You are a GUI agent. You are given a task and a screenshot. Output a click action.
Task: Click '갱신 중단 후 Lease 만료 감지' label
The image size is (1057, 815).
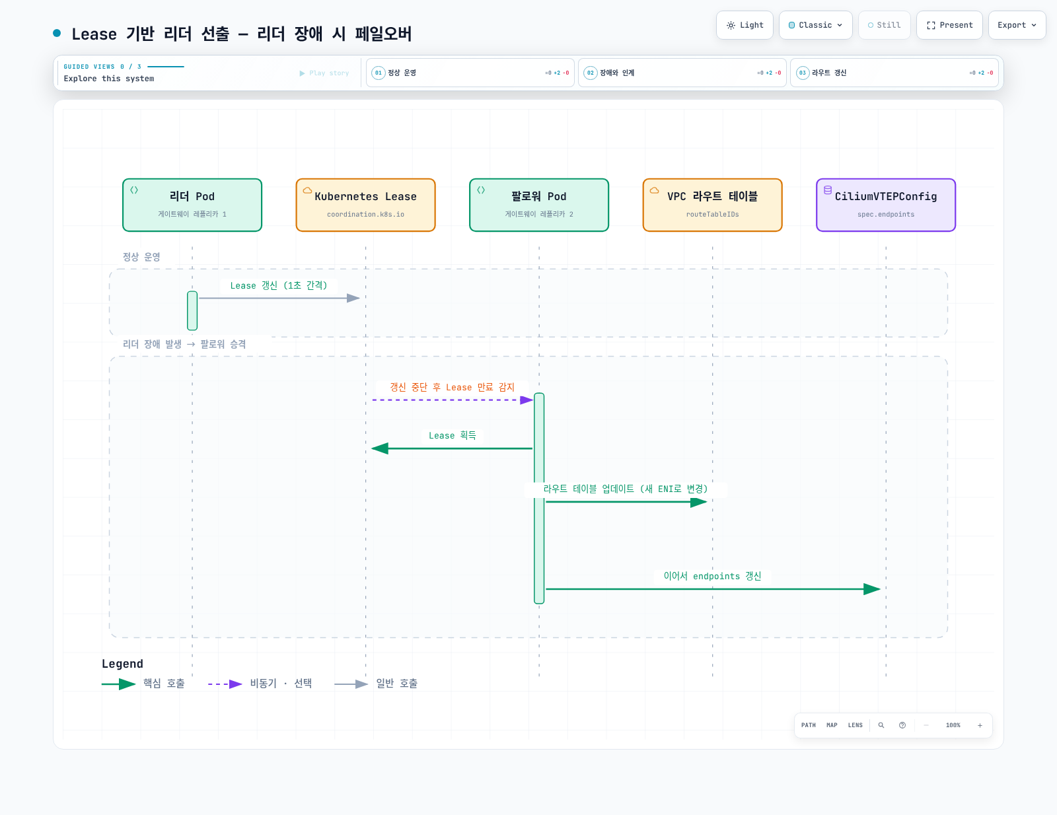point(452,387)
